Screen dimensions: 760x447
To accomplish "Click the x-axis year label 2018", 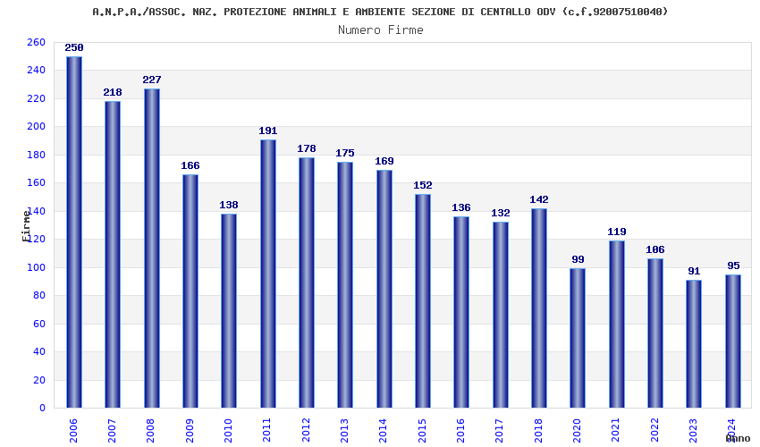I will tap(538, 431).
